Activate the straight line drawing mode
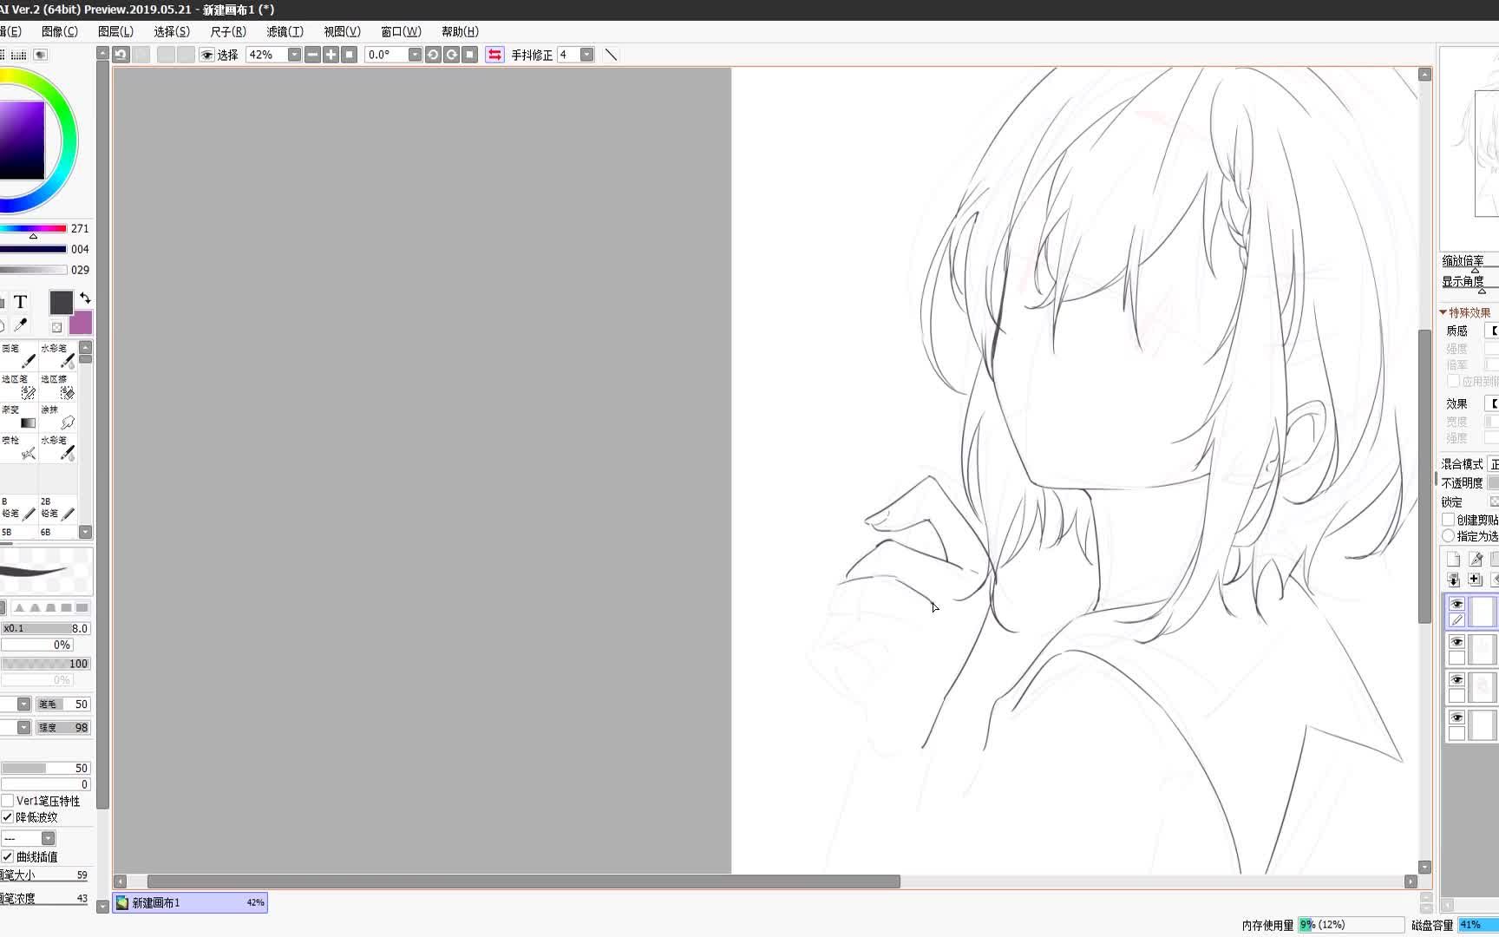 point(611,55)
